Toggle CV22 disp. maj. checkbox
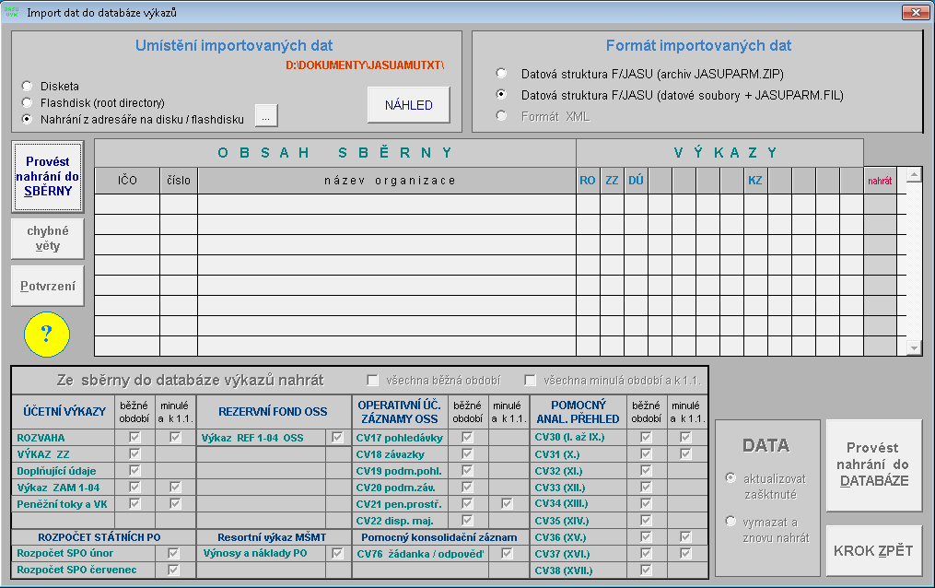 [x=468, y=521]
